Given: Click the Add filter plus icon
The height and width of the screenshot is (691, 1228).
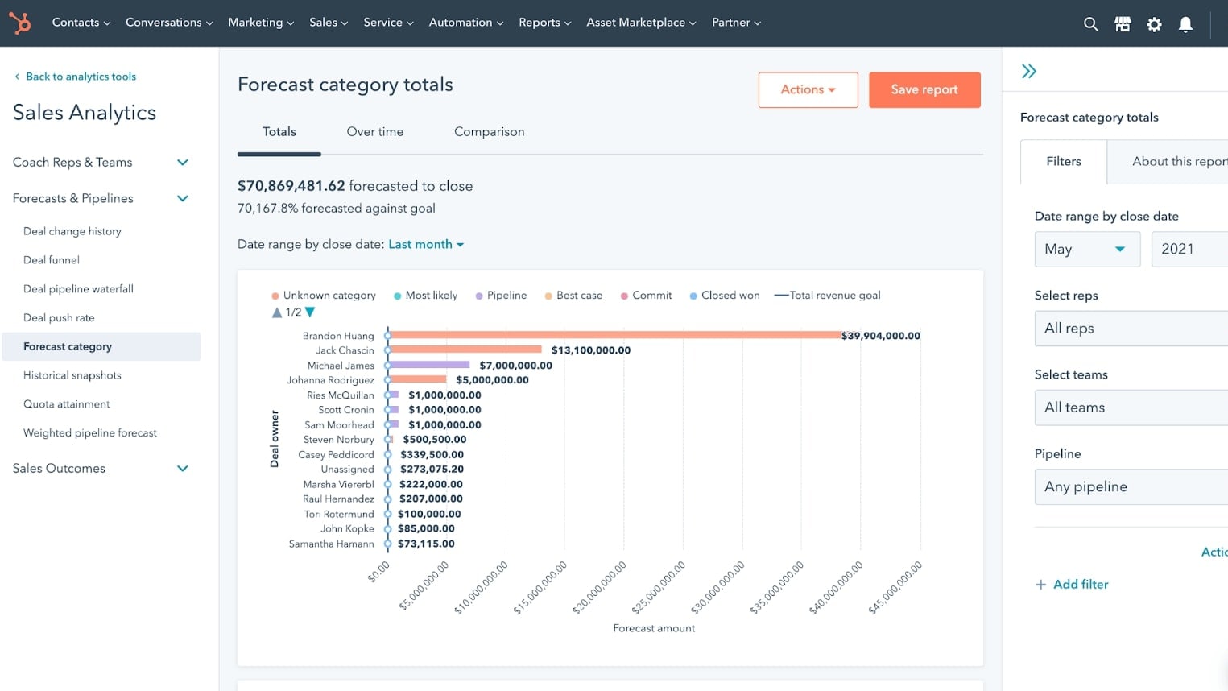Looking at the screenshot, I should tap(1040, 584).
